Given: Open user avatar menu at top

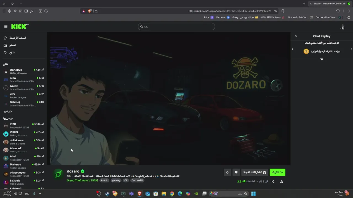Looking at the screenshot, I should (343, 27).
